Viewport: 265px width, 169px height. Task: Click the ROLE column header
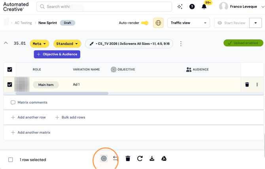[x=37, y=69]
